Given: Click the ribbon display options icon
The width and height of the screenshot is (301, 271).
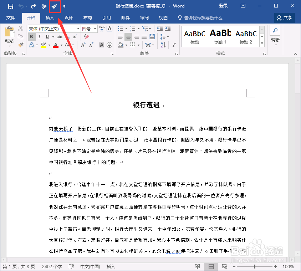Looking at the screenshot, I should (243, 6).
